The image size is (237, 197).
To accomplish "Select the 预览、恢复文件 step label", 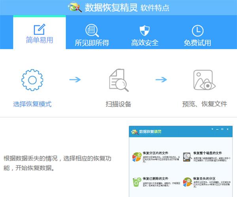I will point(205,104).
